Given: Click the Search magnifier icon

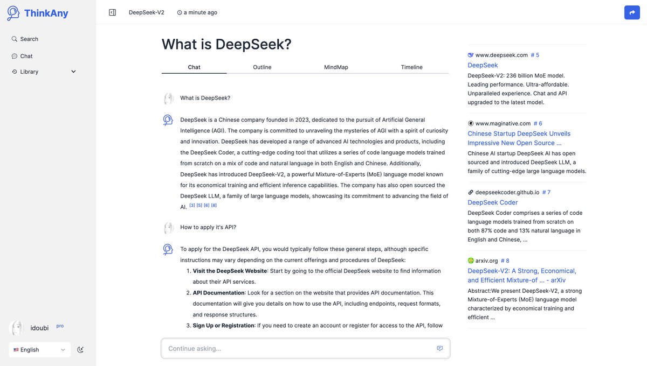Looking at the screenshot, I should point(15,39).
